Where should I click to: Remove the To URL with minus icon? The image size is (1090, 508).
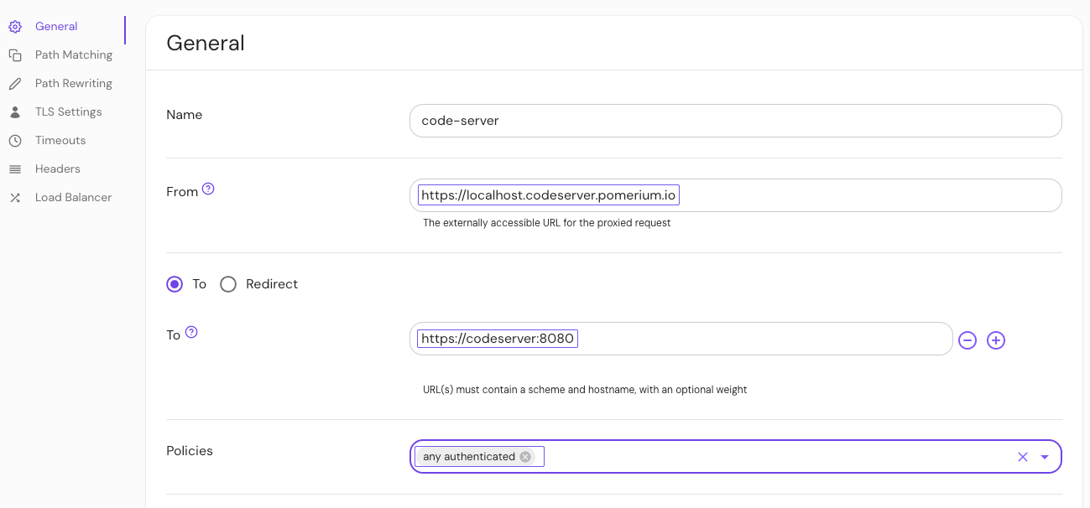coord(967,340)
